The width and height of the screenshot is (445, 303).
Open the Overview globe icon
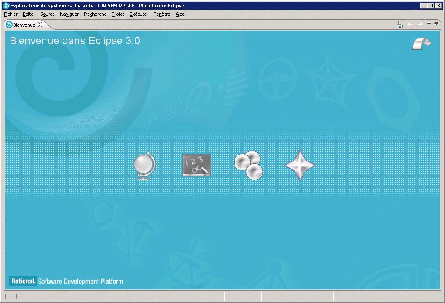tap(145, 166)
